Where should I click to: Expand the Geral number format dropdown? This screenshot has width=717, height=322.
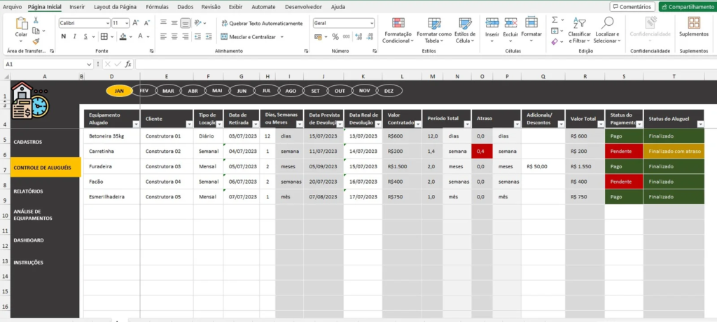click(x=371, y=23)
